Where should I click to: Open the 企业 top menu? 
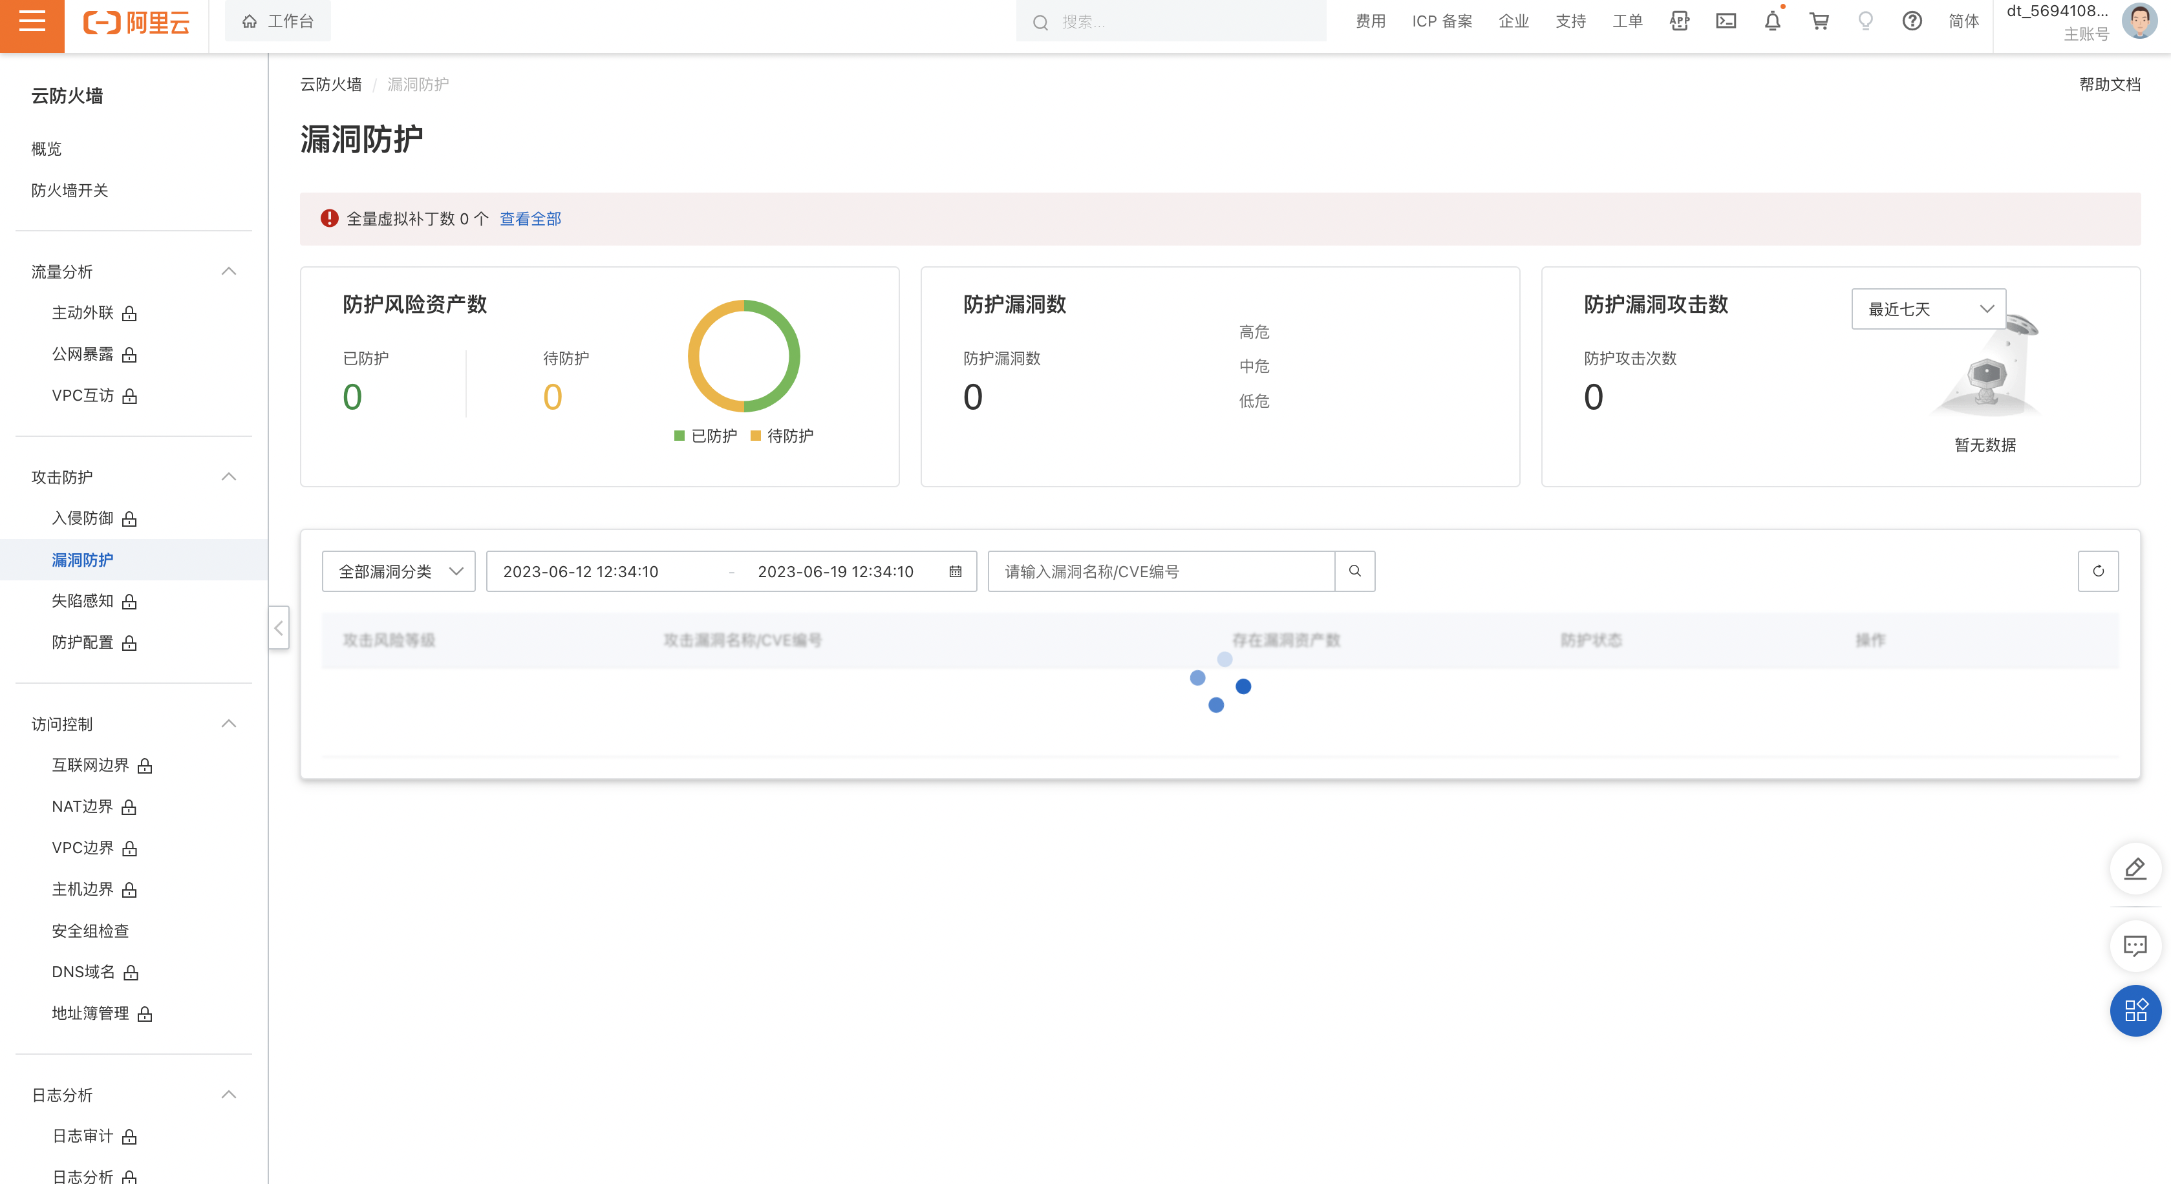coord(1513,21)
